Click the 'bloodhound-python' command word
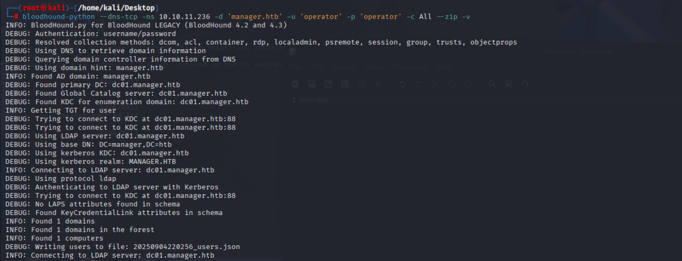682x261 pixels. (59, 17)
